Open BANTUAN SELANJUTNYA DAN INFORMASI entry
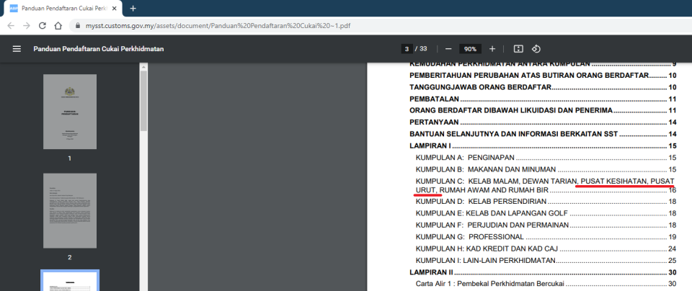The height and width of the screenshot is (291, 692). coord(544,134)
